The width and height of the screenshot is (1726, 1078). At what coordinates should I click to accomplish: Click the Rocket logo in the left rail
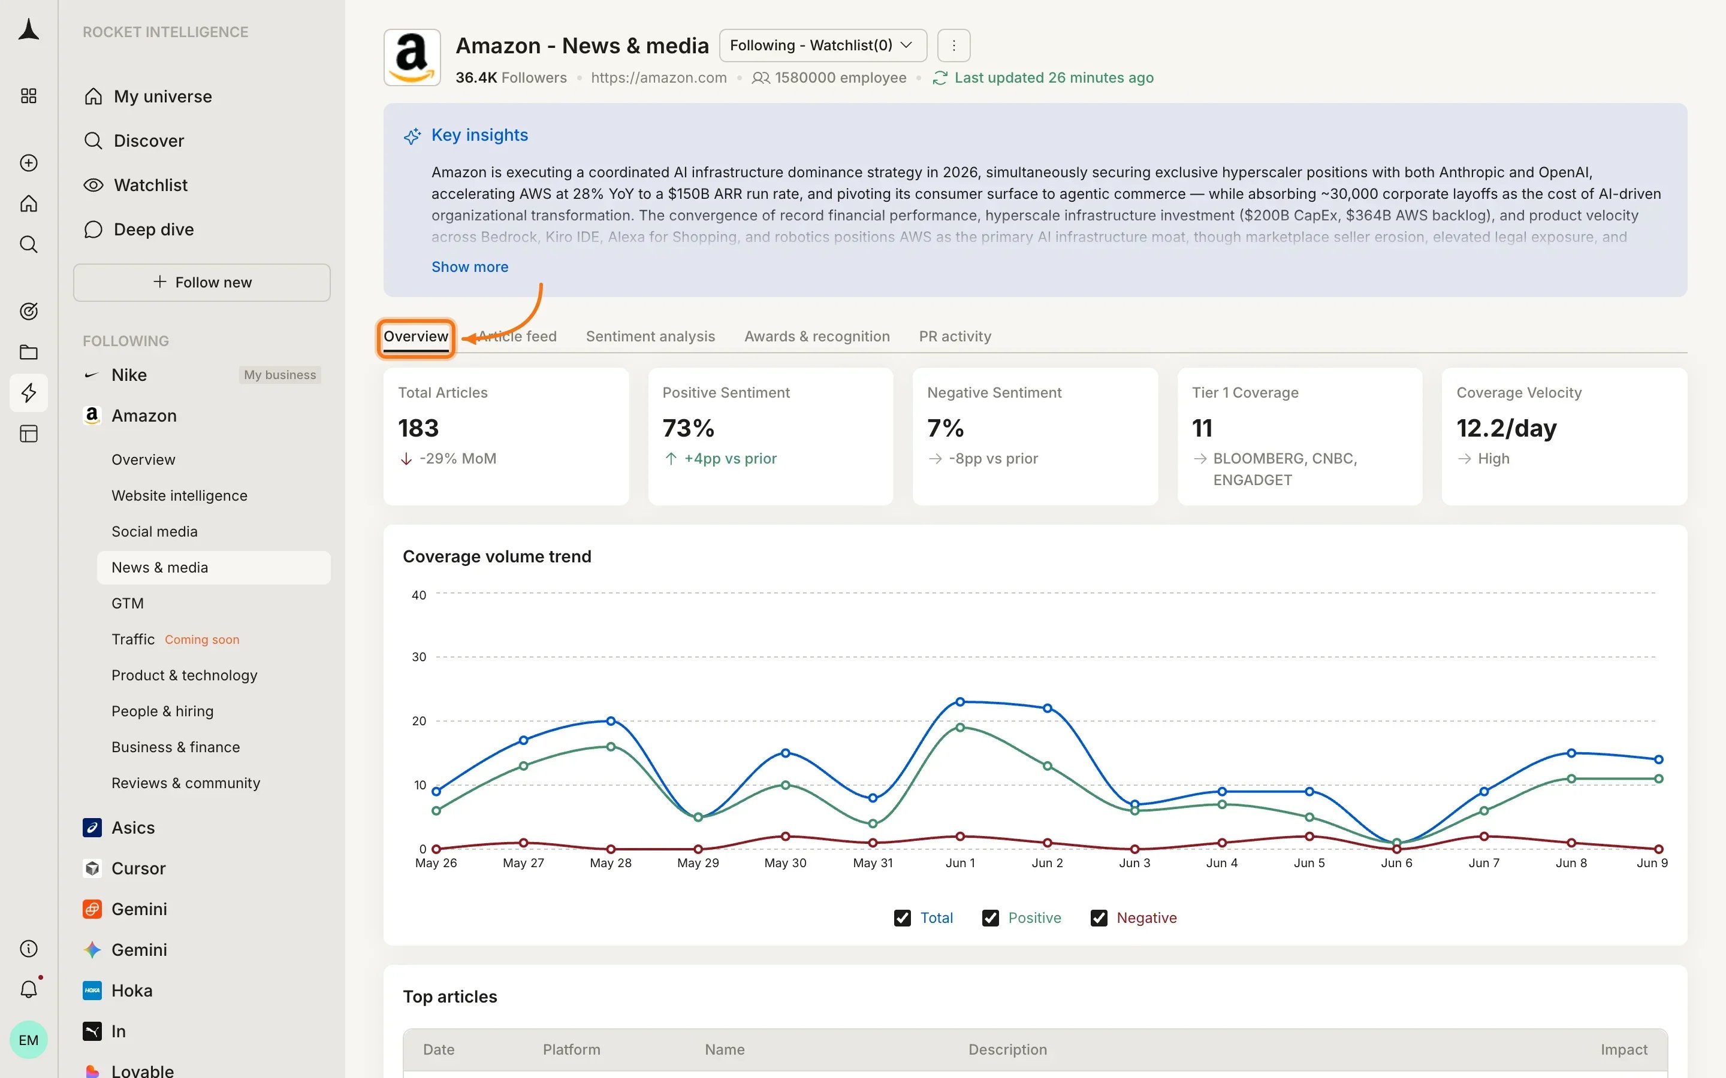click(29, 30)
